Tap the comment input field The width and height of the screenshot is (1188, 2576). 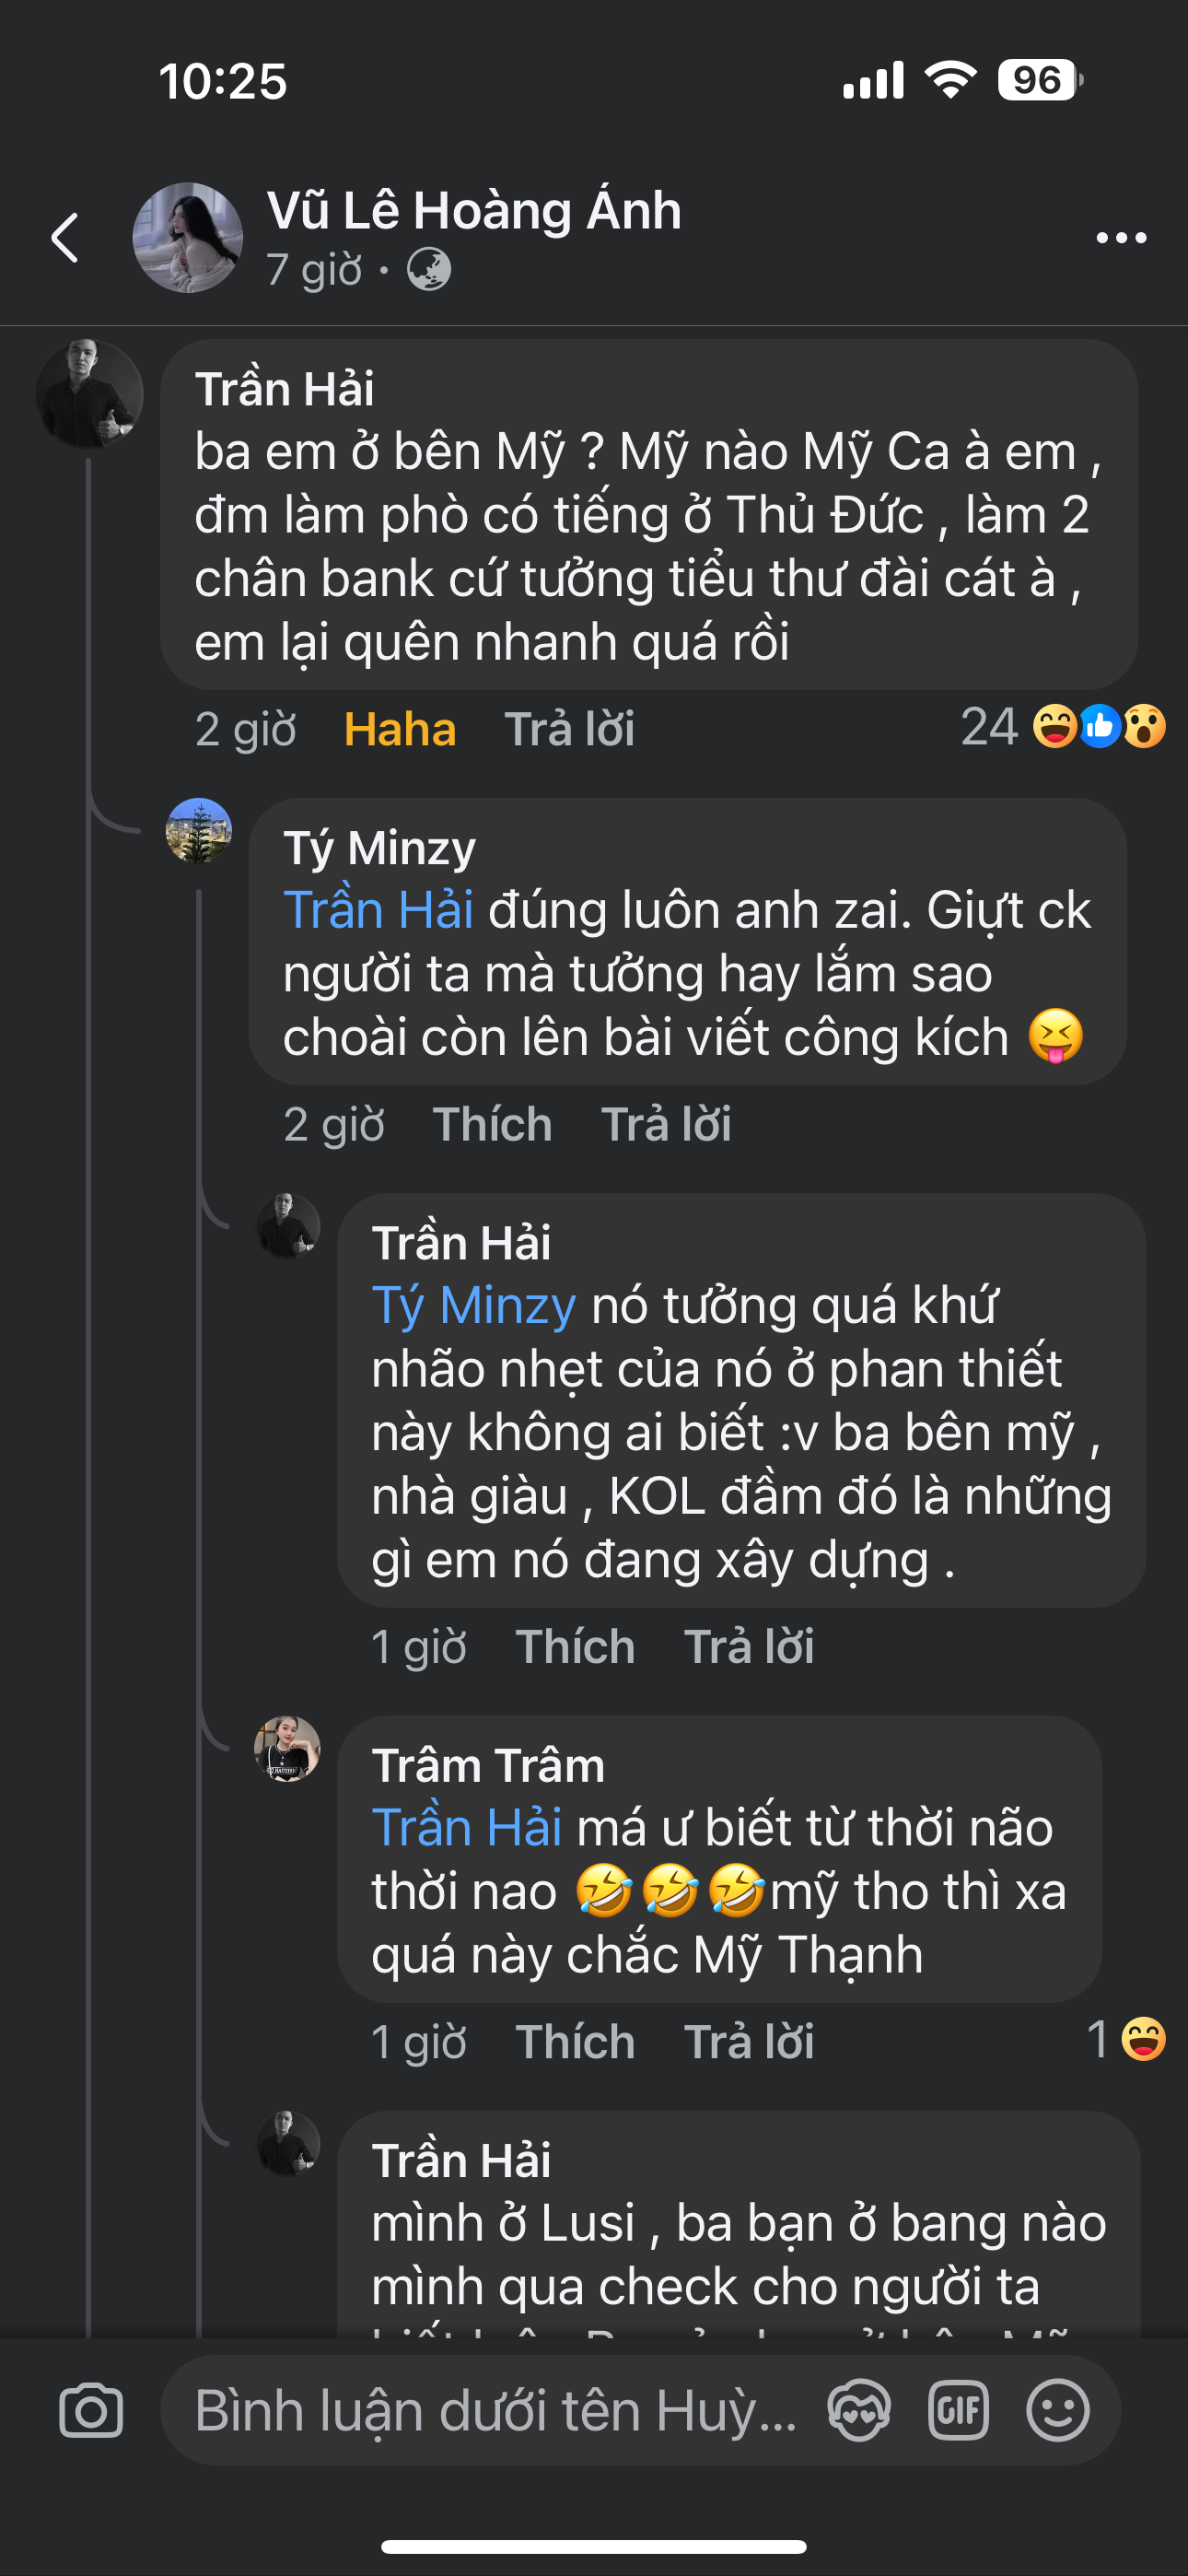[495, 2410]
